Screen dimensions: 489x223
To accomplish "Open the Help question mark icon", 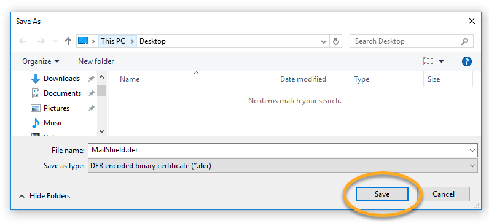I will tap(466, 61).
